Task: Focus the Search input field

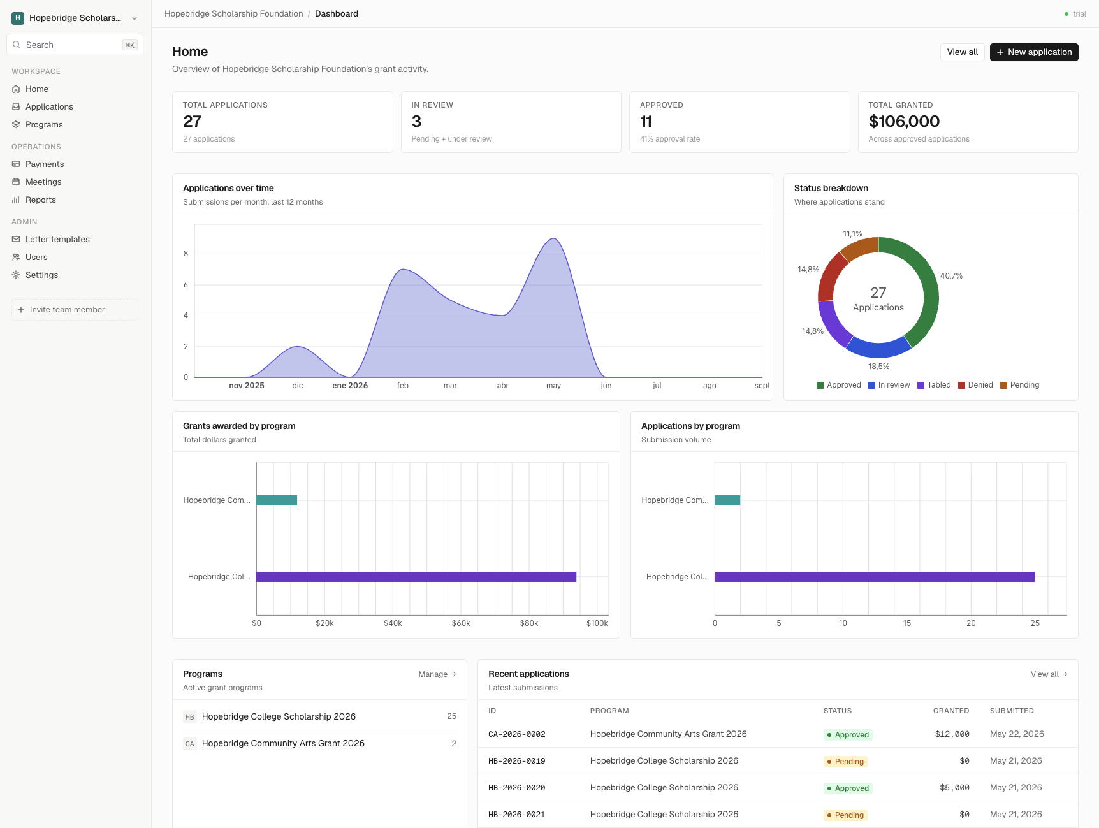Action: (75, 45)
